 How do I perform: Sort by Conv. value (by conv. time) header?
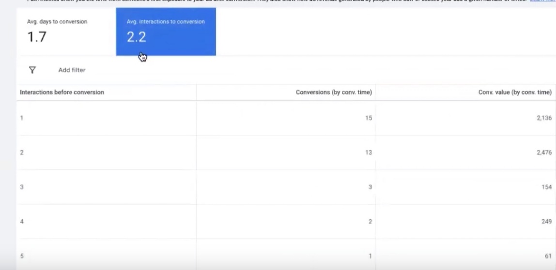pos(514,92)
